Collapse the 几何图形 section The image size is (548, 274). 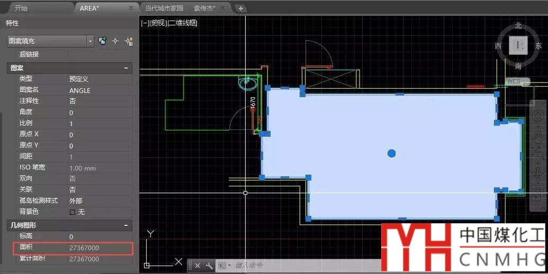[126, 225]
